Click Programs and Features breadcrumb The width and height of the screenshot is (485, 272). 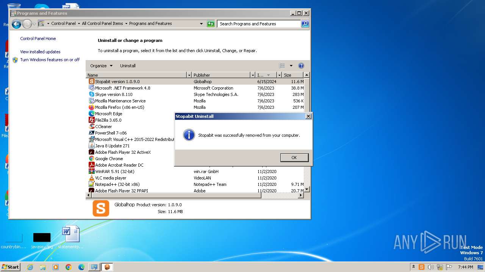click(150, 23)
